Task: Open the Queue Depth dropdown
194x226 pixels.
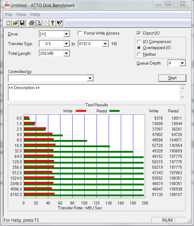Action: (x=182, y=63)
